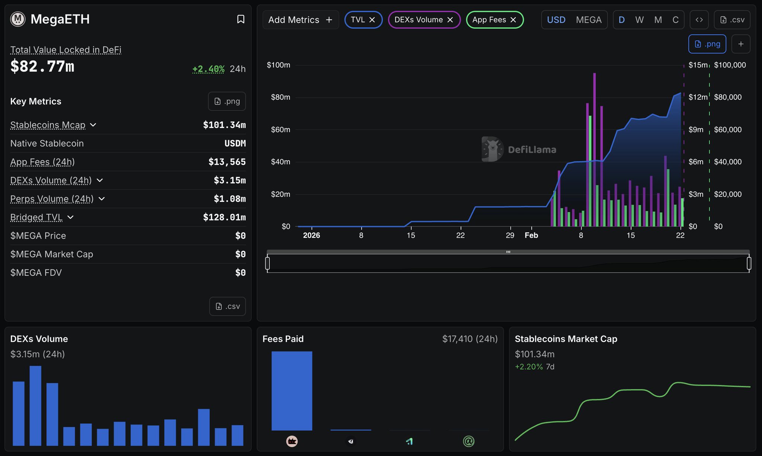Switch denomination to MEGA
The width and height of the screenshot is (762, 456).
588,20
